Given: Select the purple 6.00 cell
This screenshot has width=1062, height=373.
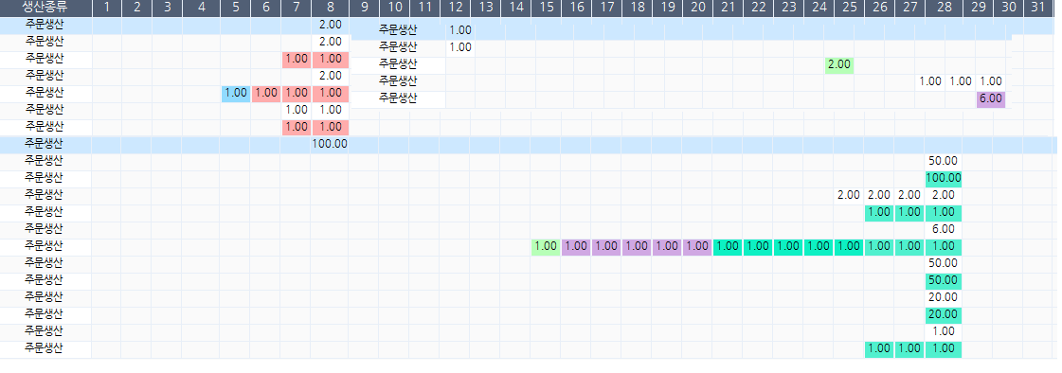Looking at the screenshot, I should coord(991,98).
